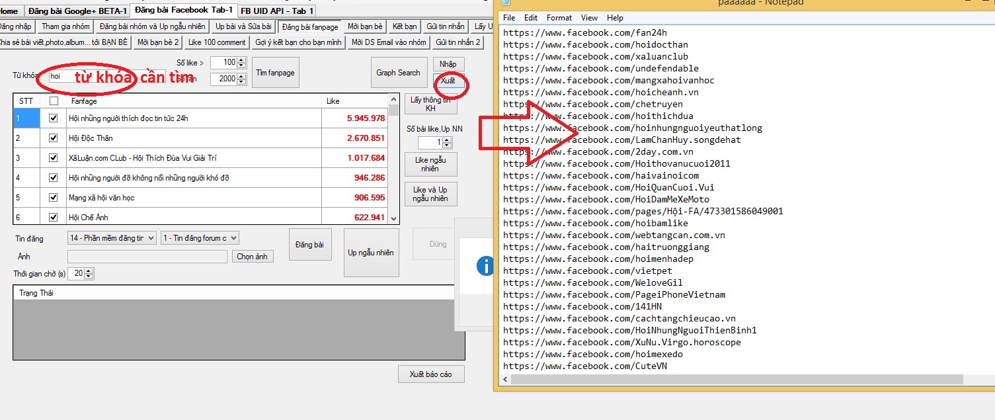995x420 pixels.
Task: Switch to Up bài và Sửa bài tab
Action: point(243,26)
